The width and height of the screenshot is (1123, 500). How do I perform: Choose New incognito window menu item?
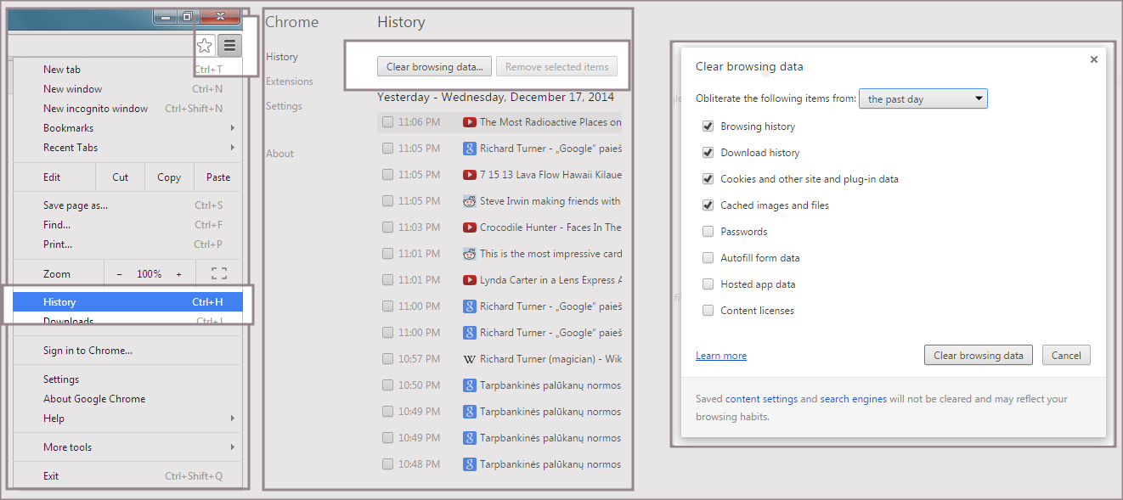point(95,109)
